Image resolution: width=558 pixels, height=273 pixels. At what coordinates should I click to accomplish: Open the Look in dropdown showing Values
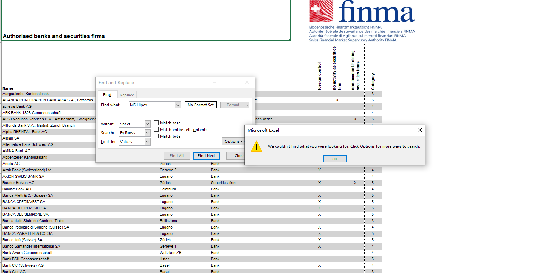147,142
